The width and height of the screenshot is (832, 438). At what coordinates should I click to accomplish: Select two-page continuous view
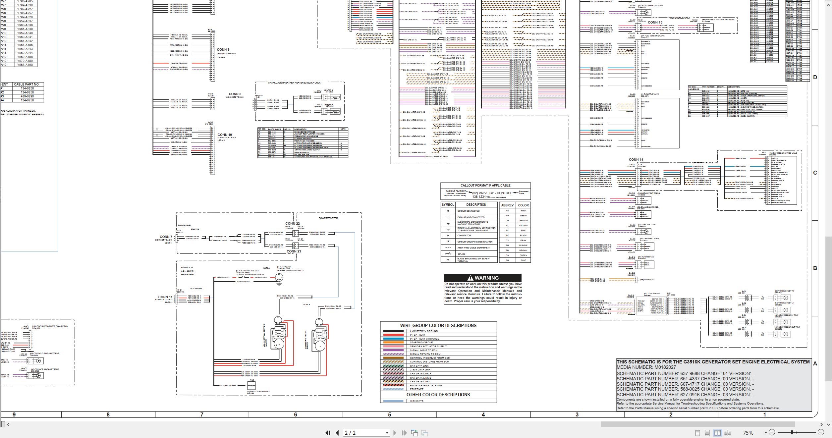tap(728, 433)
